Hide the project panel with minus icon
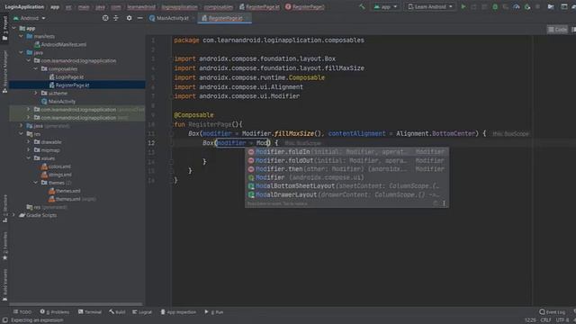576x324 pixels. point(140,18)
